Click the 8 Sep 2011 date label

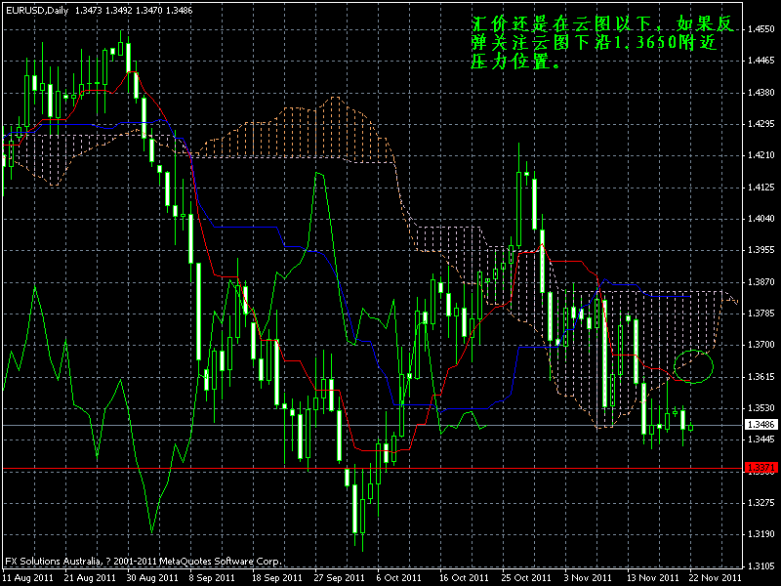coord(212,578)
